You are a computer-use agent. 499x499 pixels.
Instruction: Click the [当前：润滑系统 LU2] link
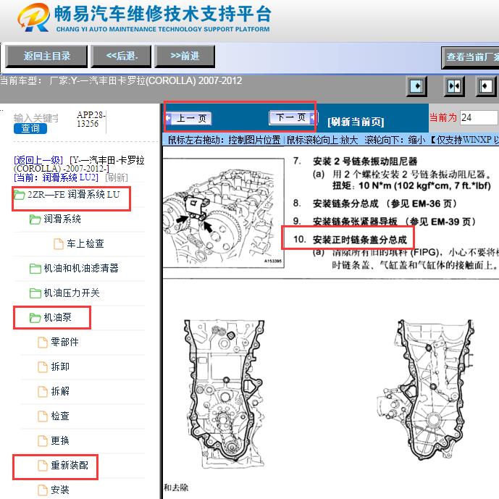[x=56, y=177]
